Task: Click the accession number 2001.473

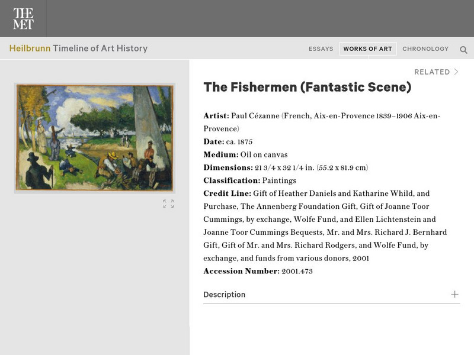Action: (x=297, y=272)
